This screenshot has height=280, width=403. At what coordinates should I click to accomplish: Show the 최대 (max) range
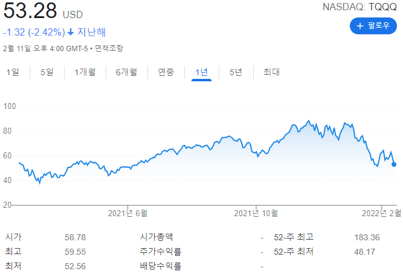point(271,72)
